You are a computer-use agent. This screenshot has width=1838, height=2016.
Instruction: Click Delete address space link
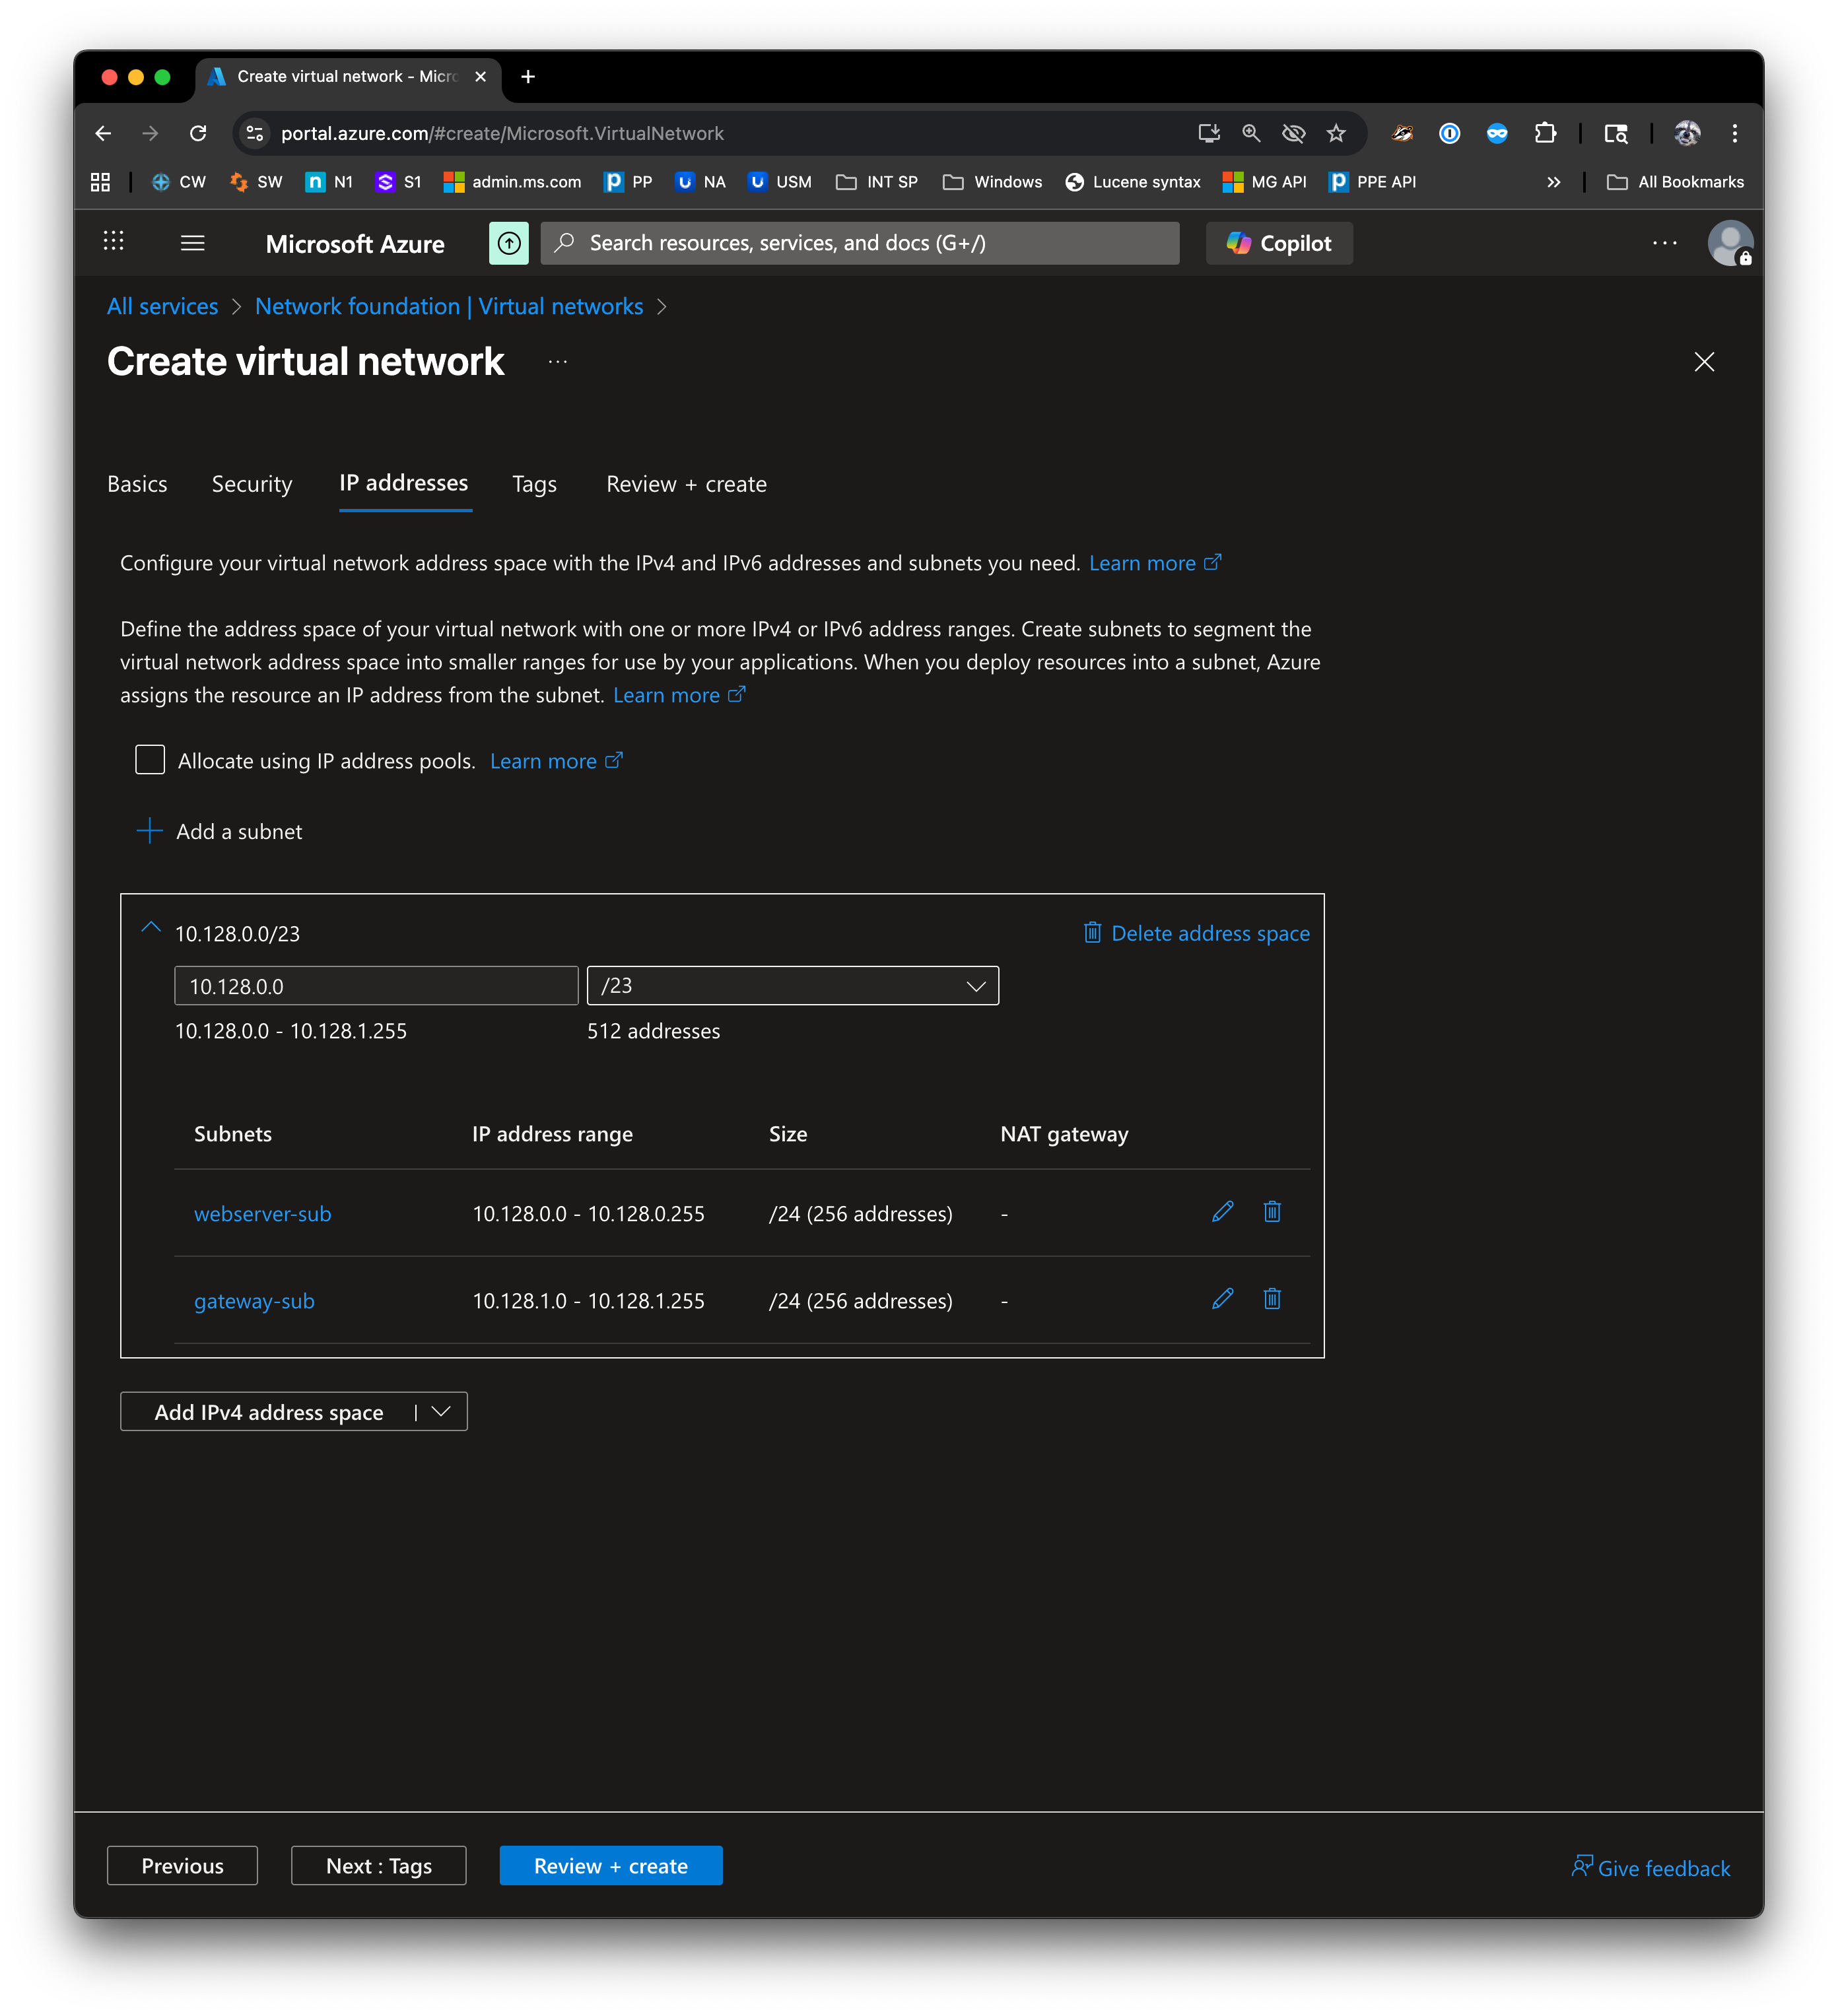coord(1197,933)
